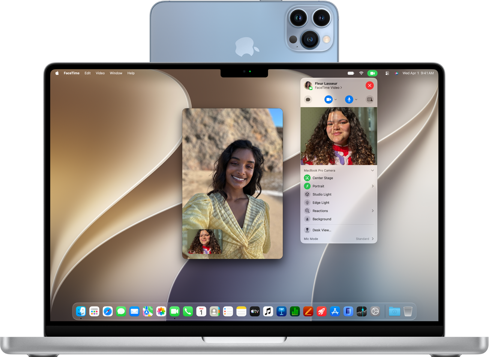Expand Portrait effect options chevron

373,186
